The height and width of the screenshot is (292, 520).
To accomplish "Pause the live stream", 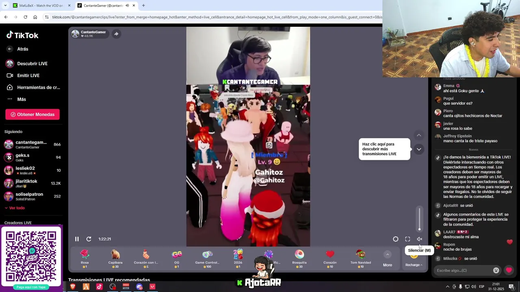I will click(77, 239).
